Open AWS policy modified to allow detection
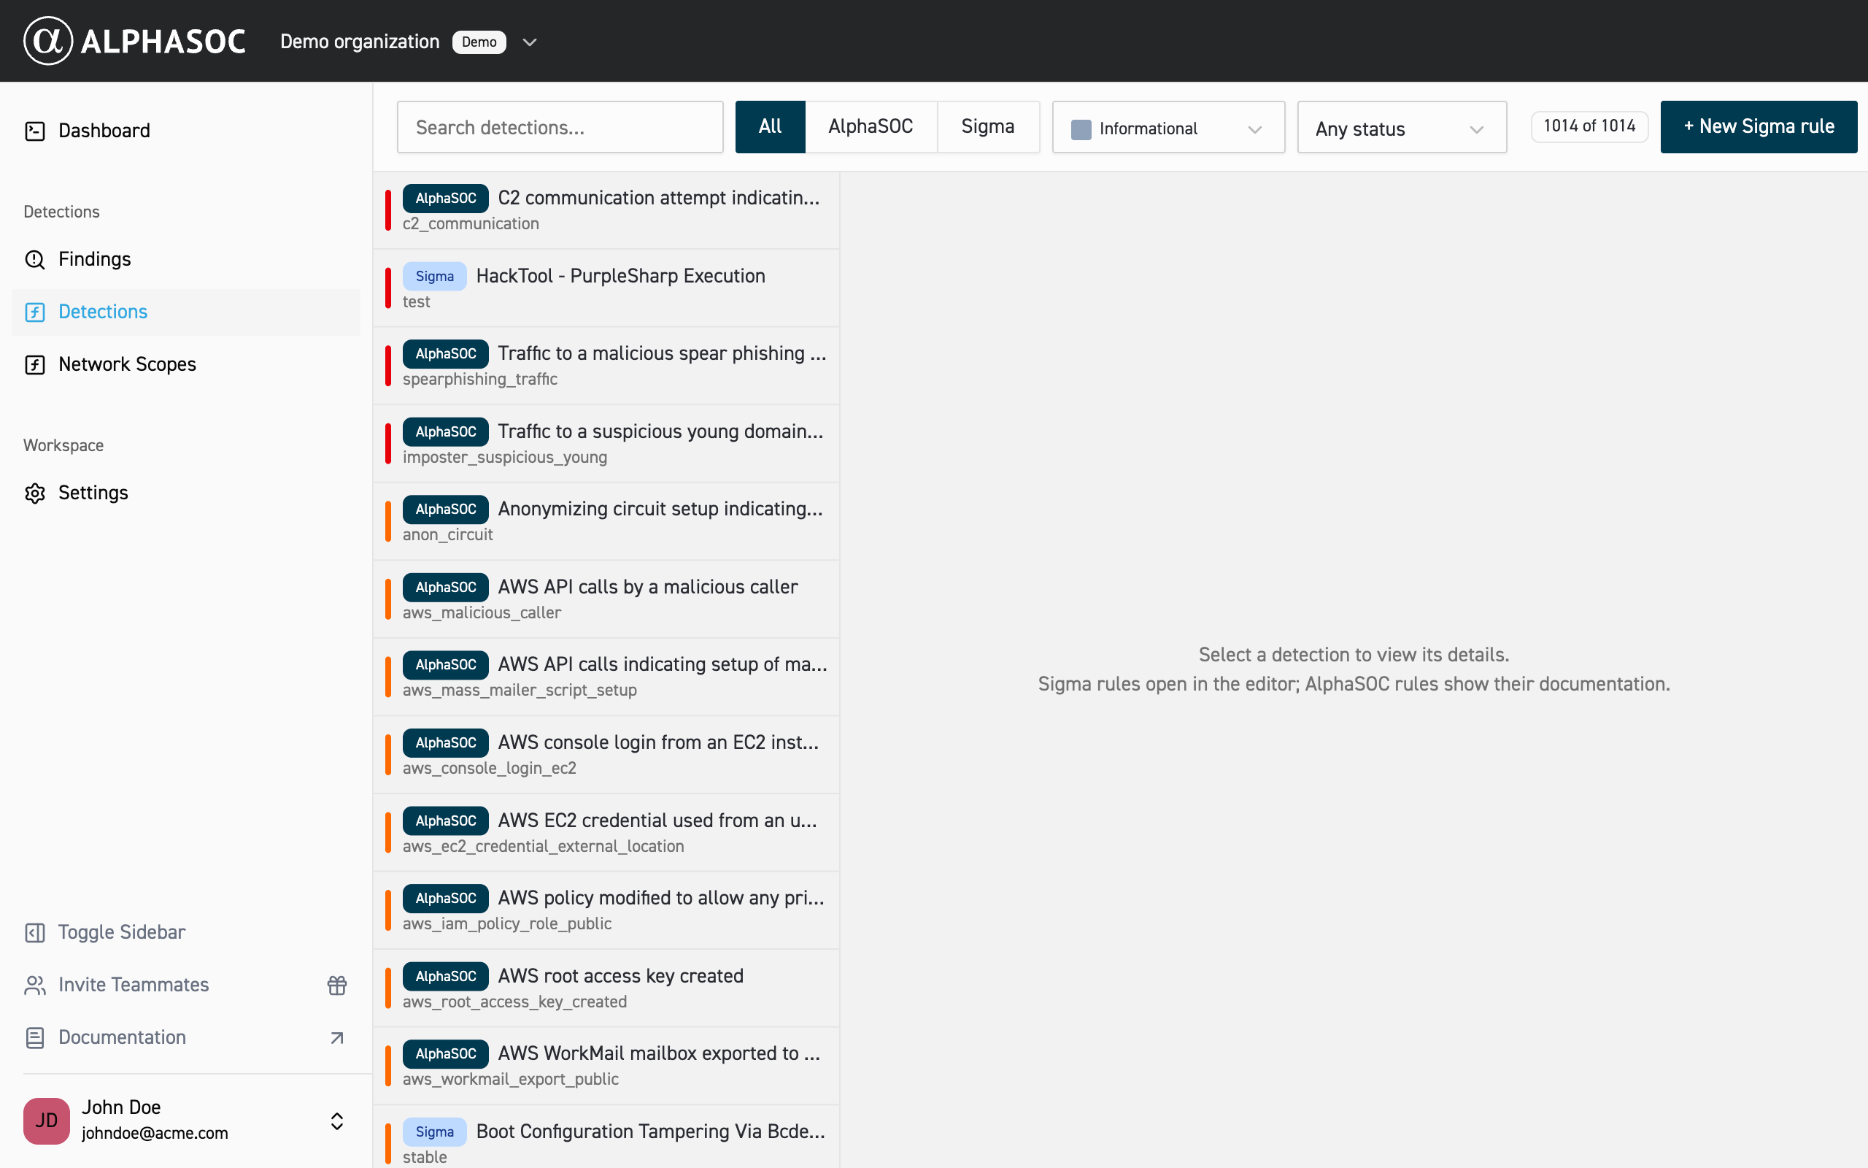 pyautogui.click(x=606, y=911)
